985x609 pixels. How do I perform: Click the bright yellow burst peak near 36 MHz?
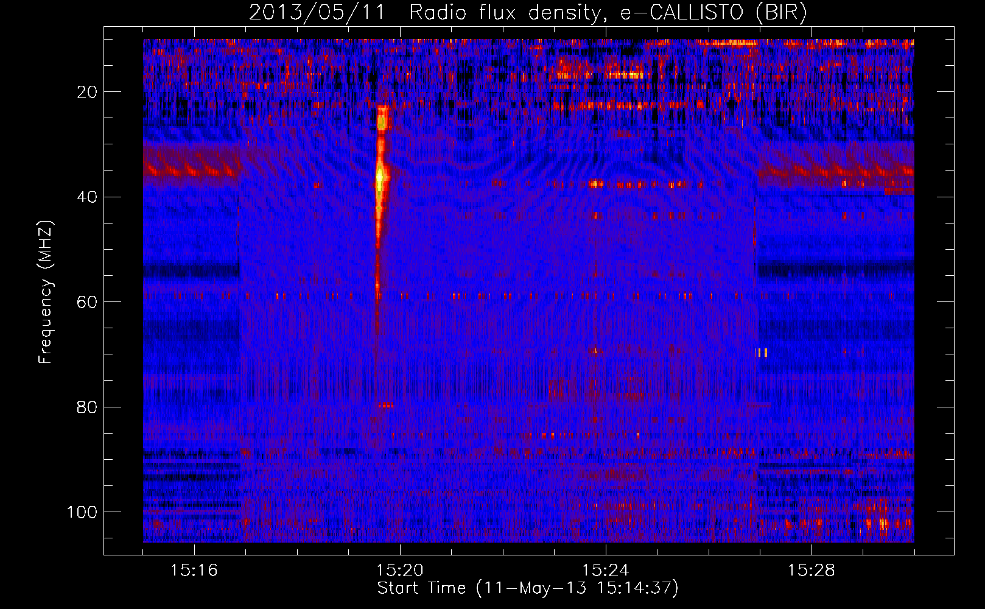[380, 177]
